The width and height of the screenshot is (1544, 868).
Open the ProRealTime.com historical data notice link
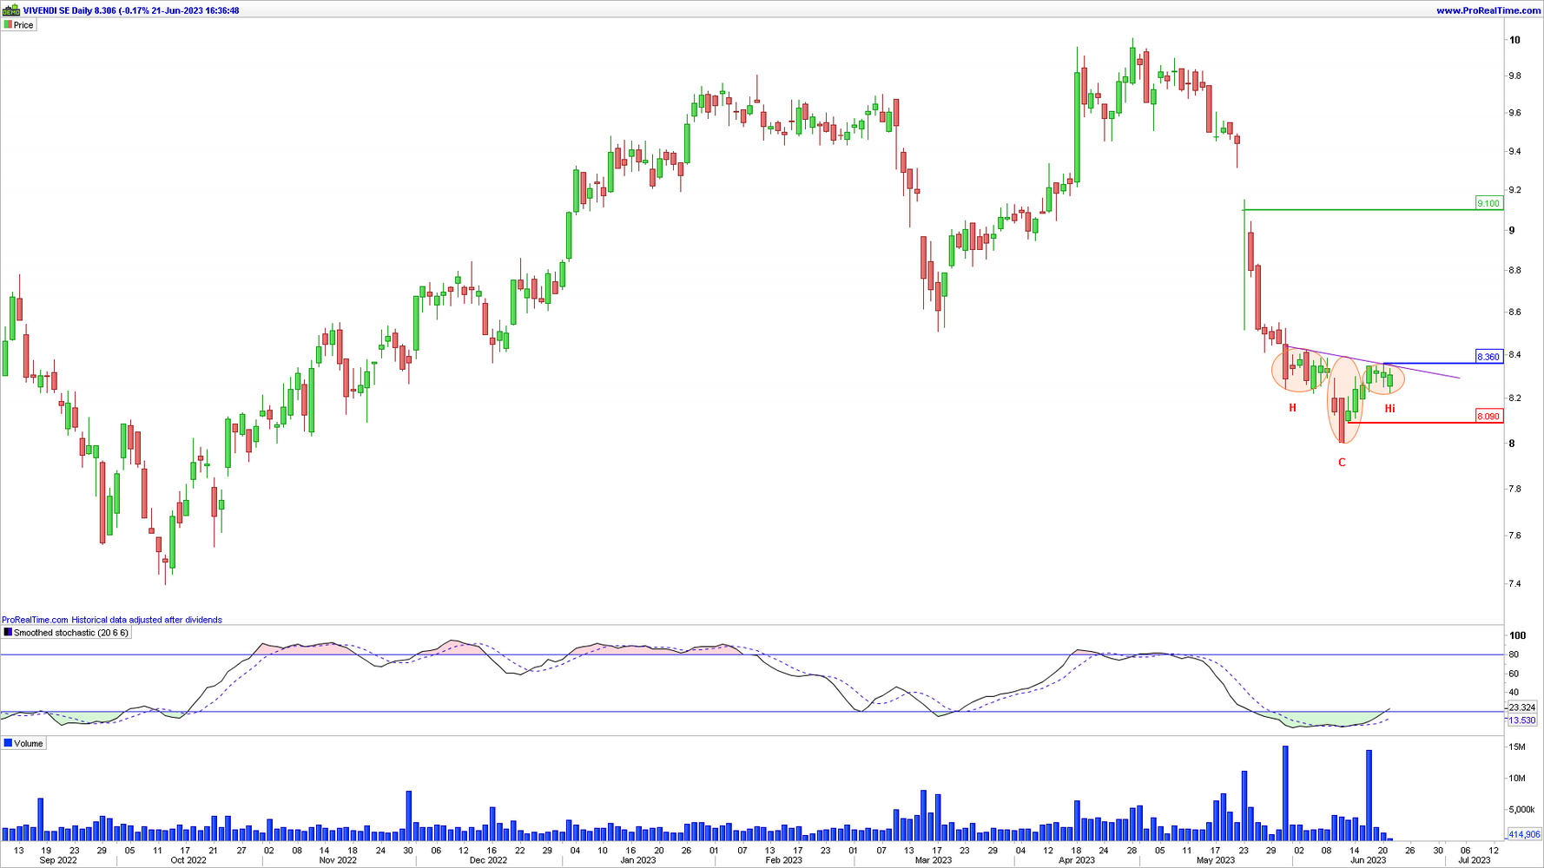[x=112, y=620]
